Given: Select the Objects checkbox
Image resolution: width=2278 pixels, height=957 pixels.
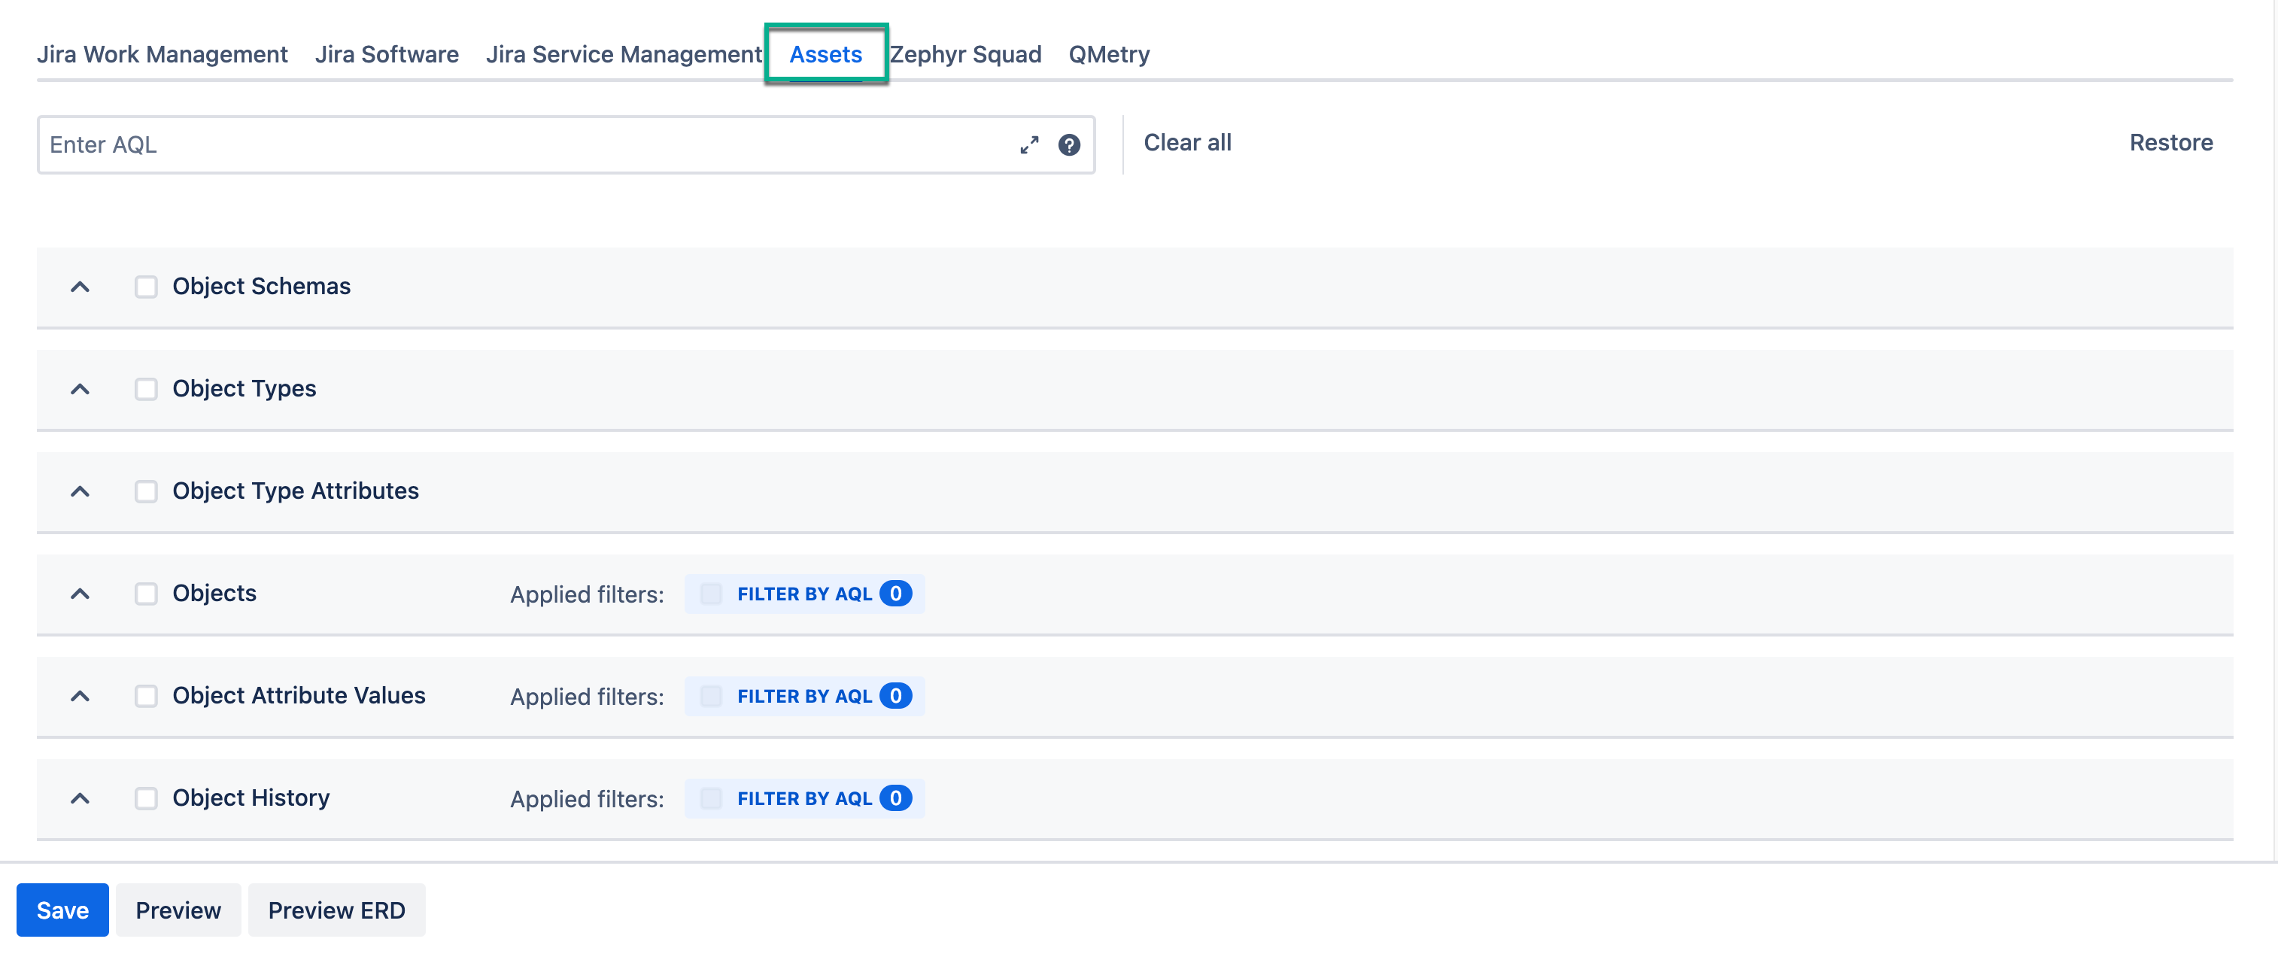Looking at the screenshot, I should coord(146,594).
